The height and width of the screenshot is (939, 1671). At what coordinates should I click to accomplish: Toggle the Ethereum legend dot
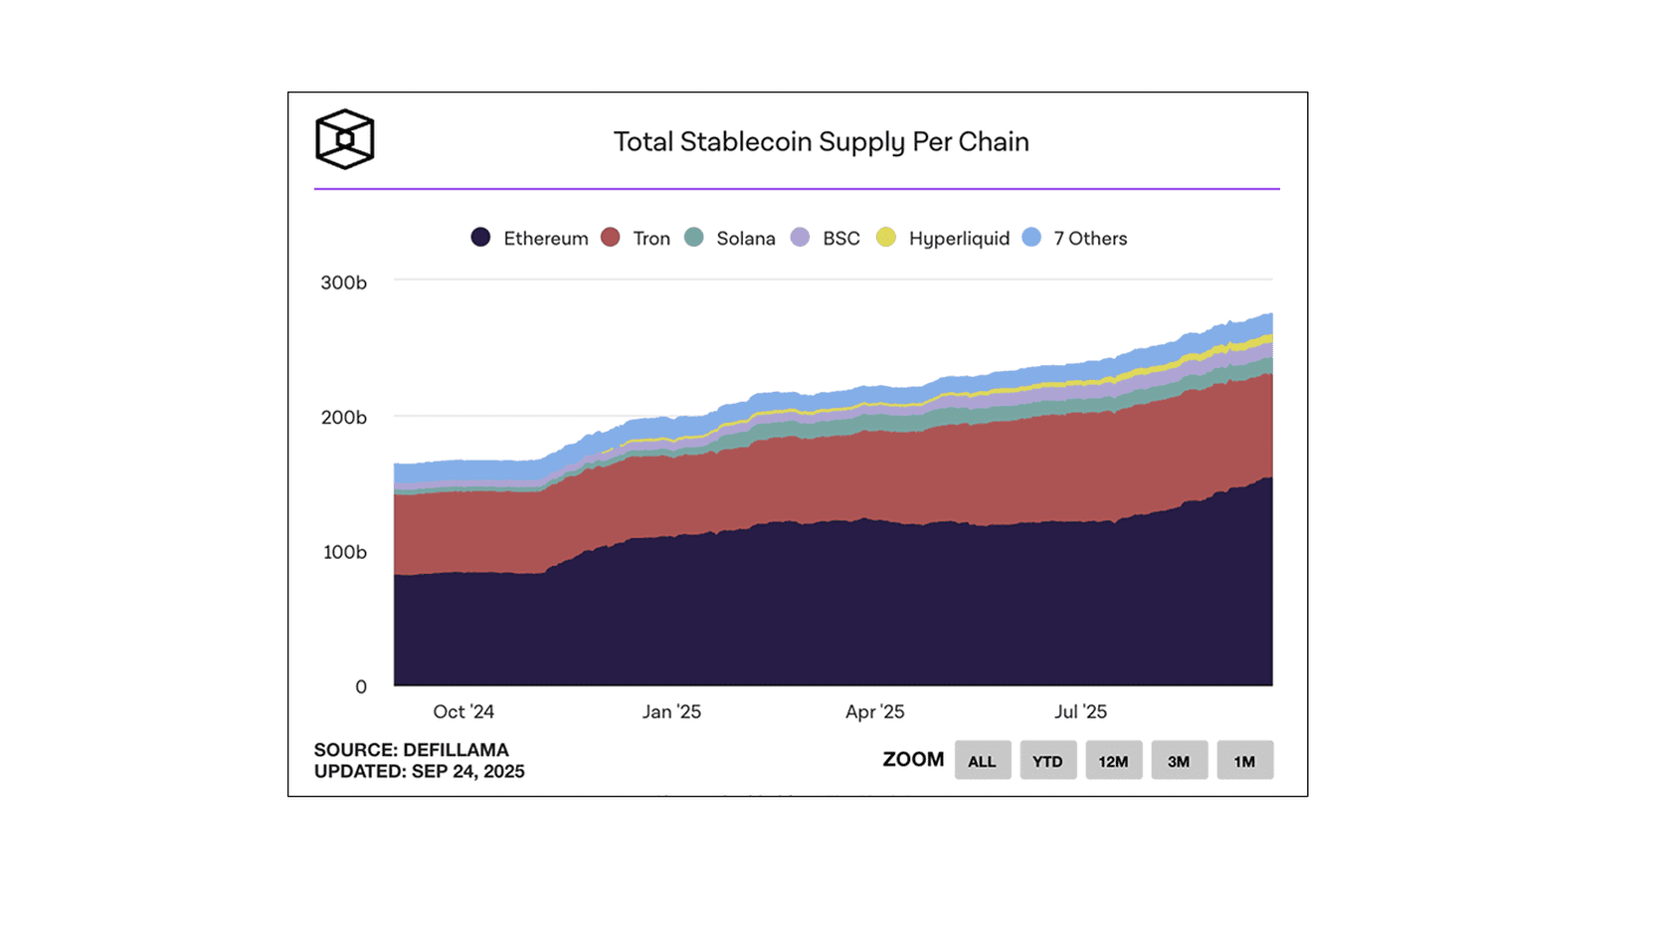point(480,238)
